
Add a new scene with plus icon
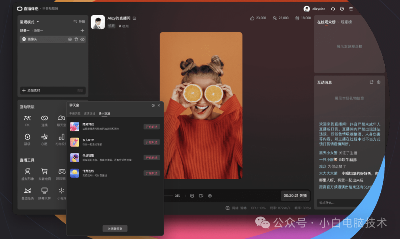click(x=82, y=31)
